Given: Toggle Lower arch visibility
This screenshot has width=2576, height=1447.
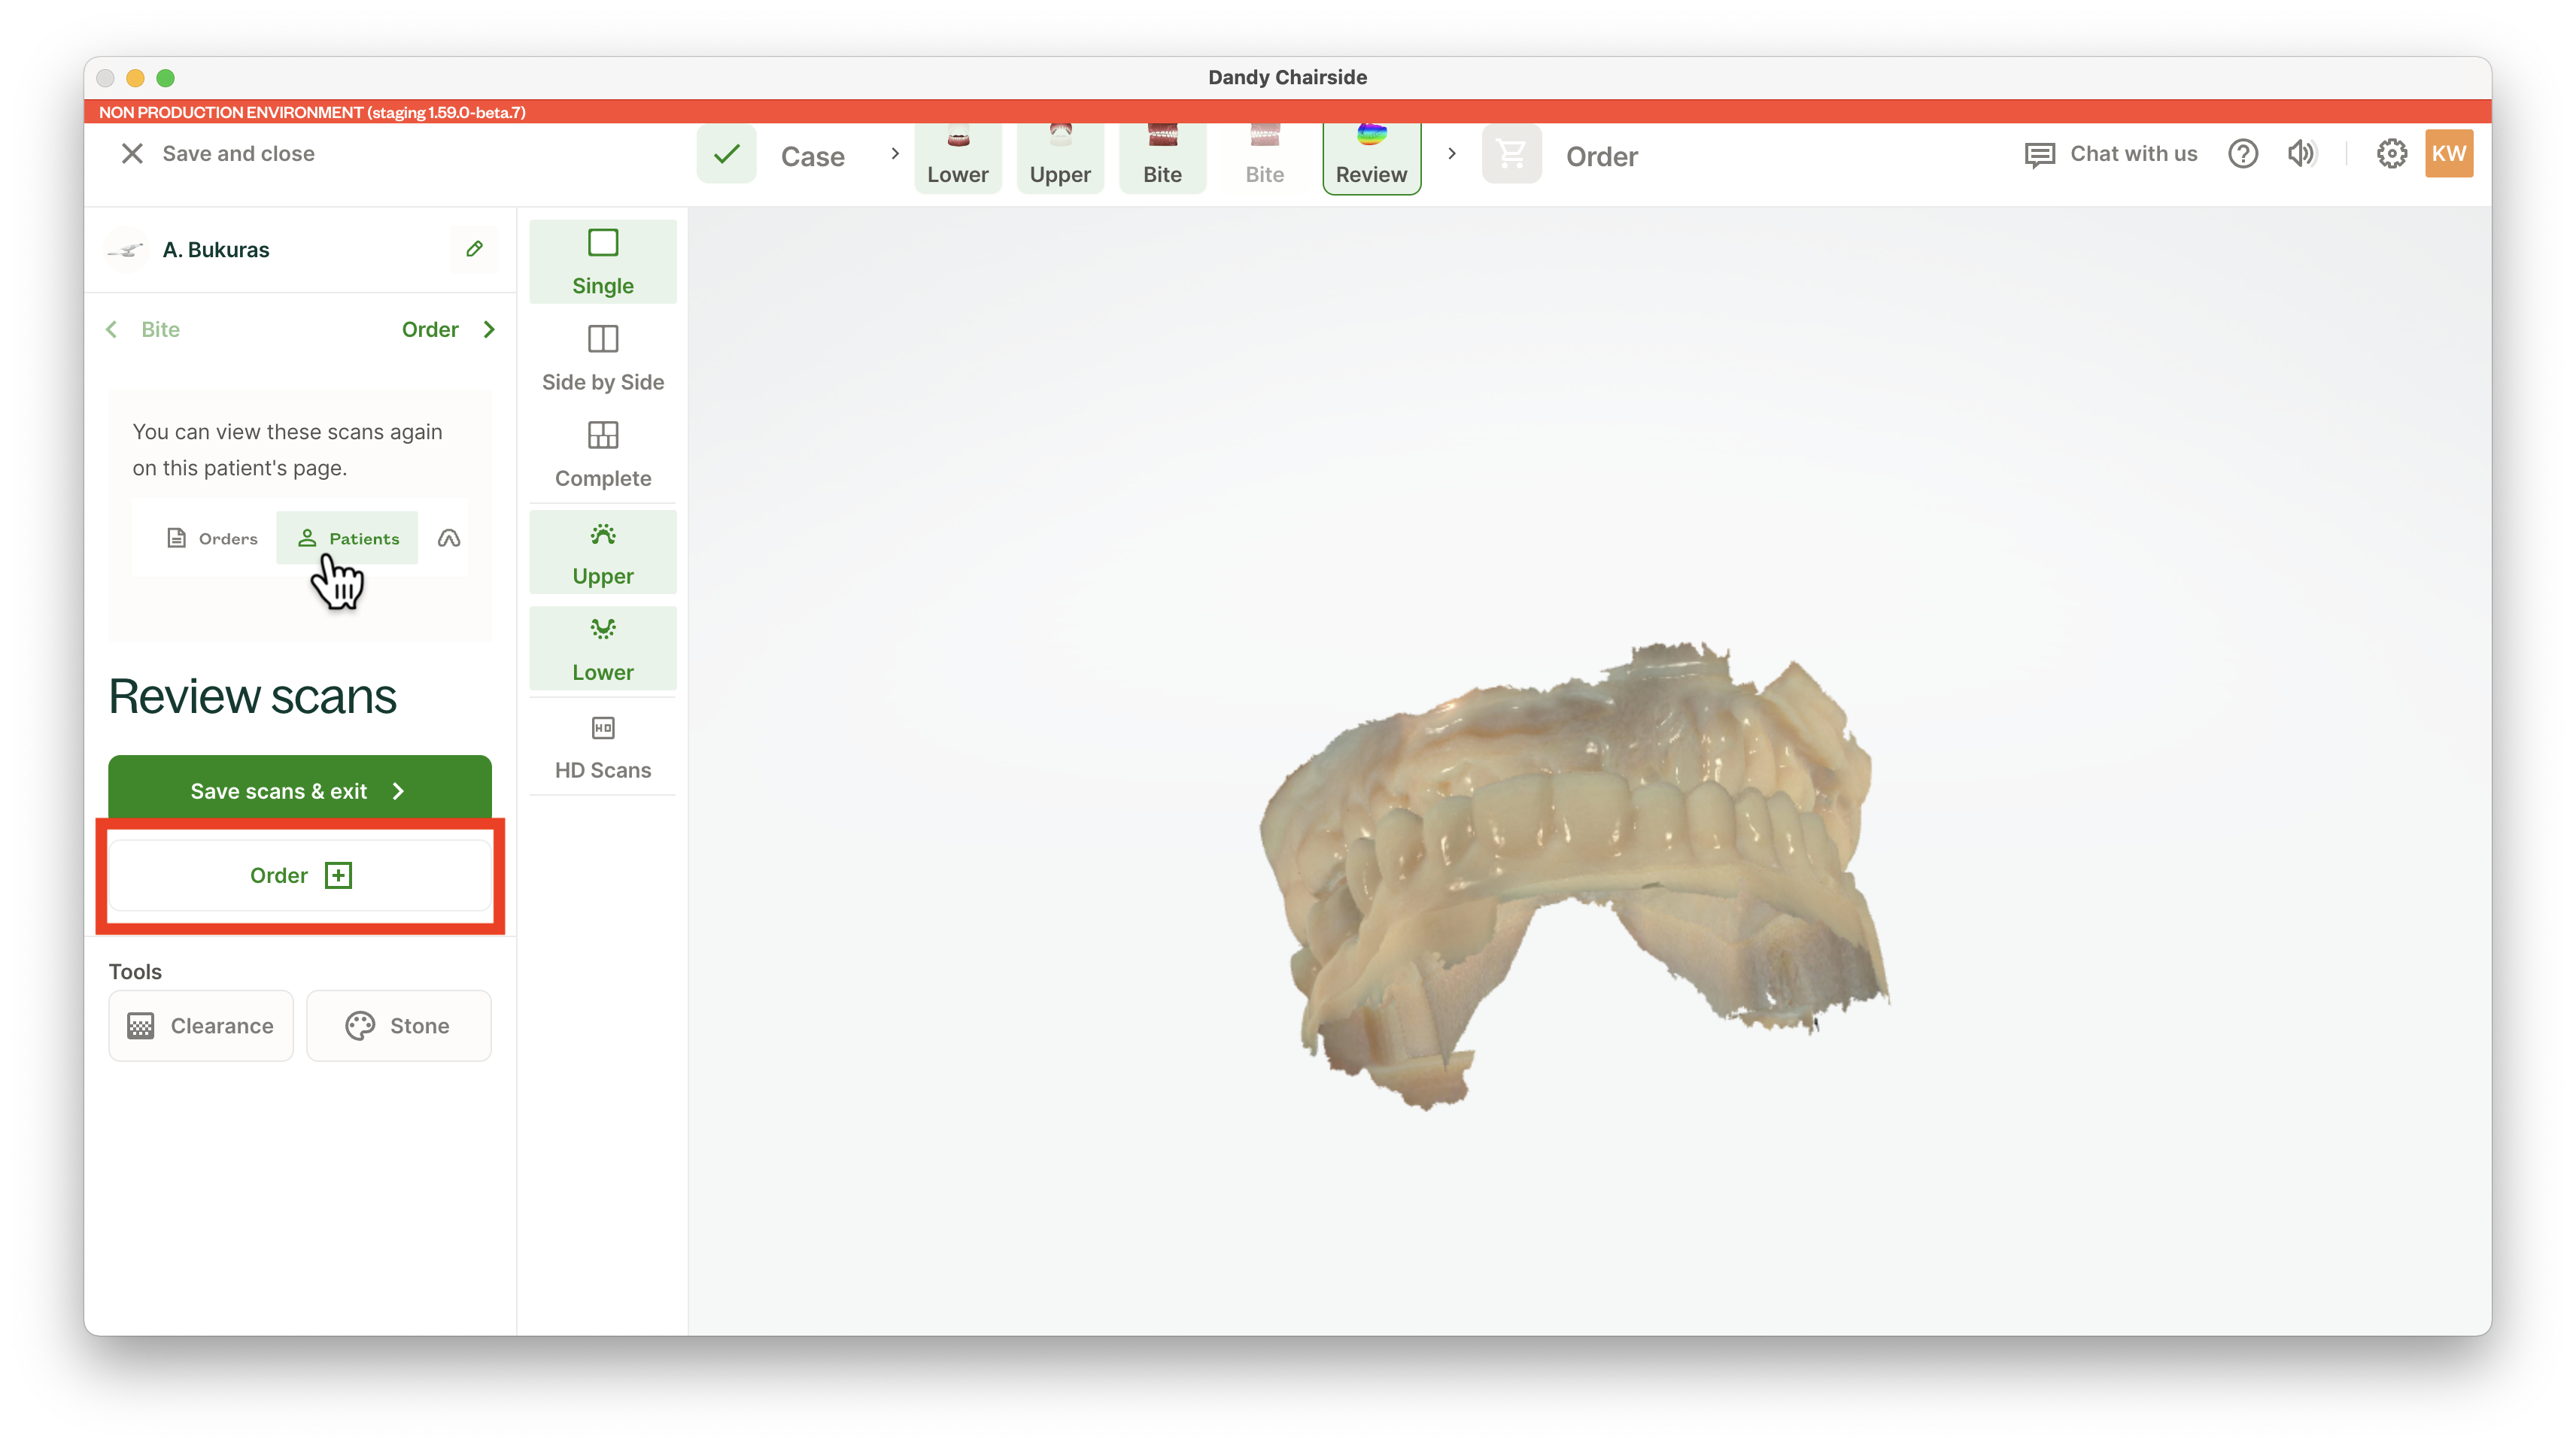Looking at the screenshot, I should coord(602,649).
